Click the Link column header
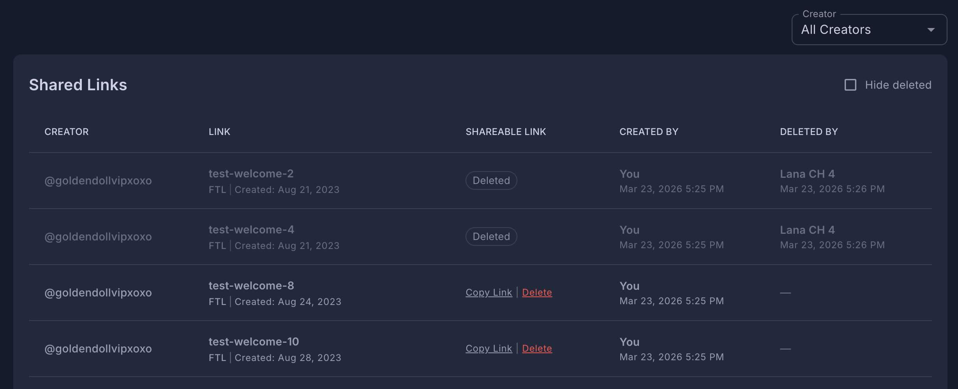The image size is (958, 389). (219, 132)
